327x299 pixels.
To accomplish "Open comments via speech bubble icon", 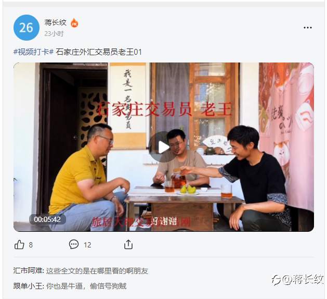I will (x=74, y=244).
